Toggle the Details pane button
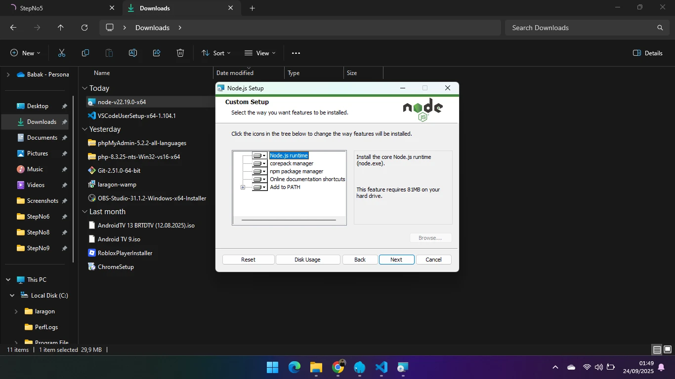 (x=647, y=53)
